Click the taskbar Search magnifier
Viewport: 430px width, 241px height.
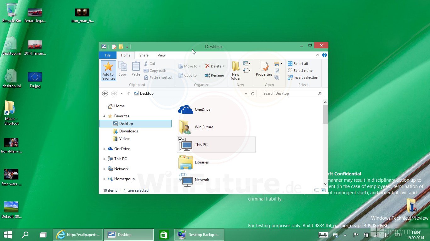tap(25, 235)
